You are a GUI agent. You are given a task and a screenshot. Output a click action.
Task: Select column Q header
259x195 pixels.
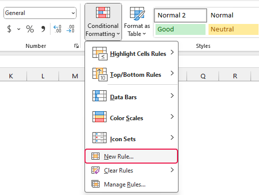coord(203,76)
